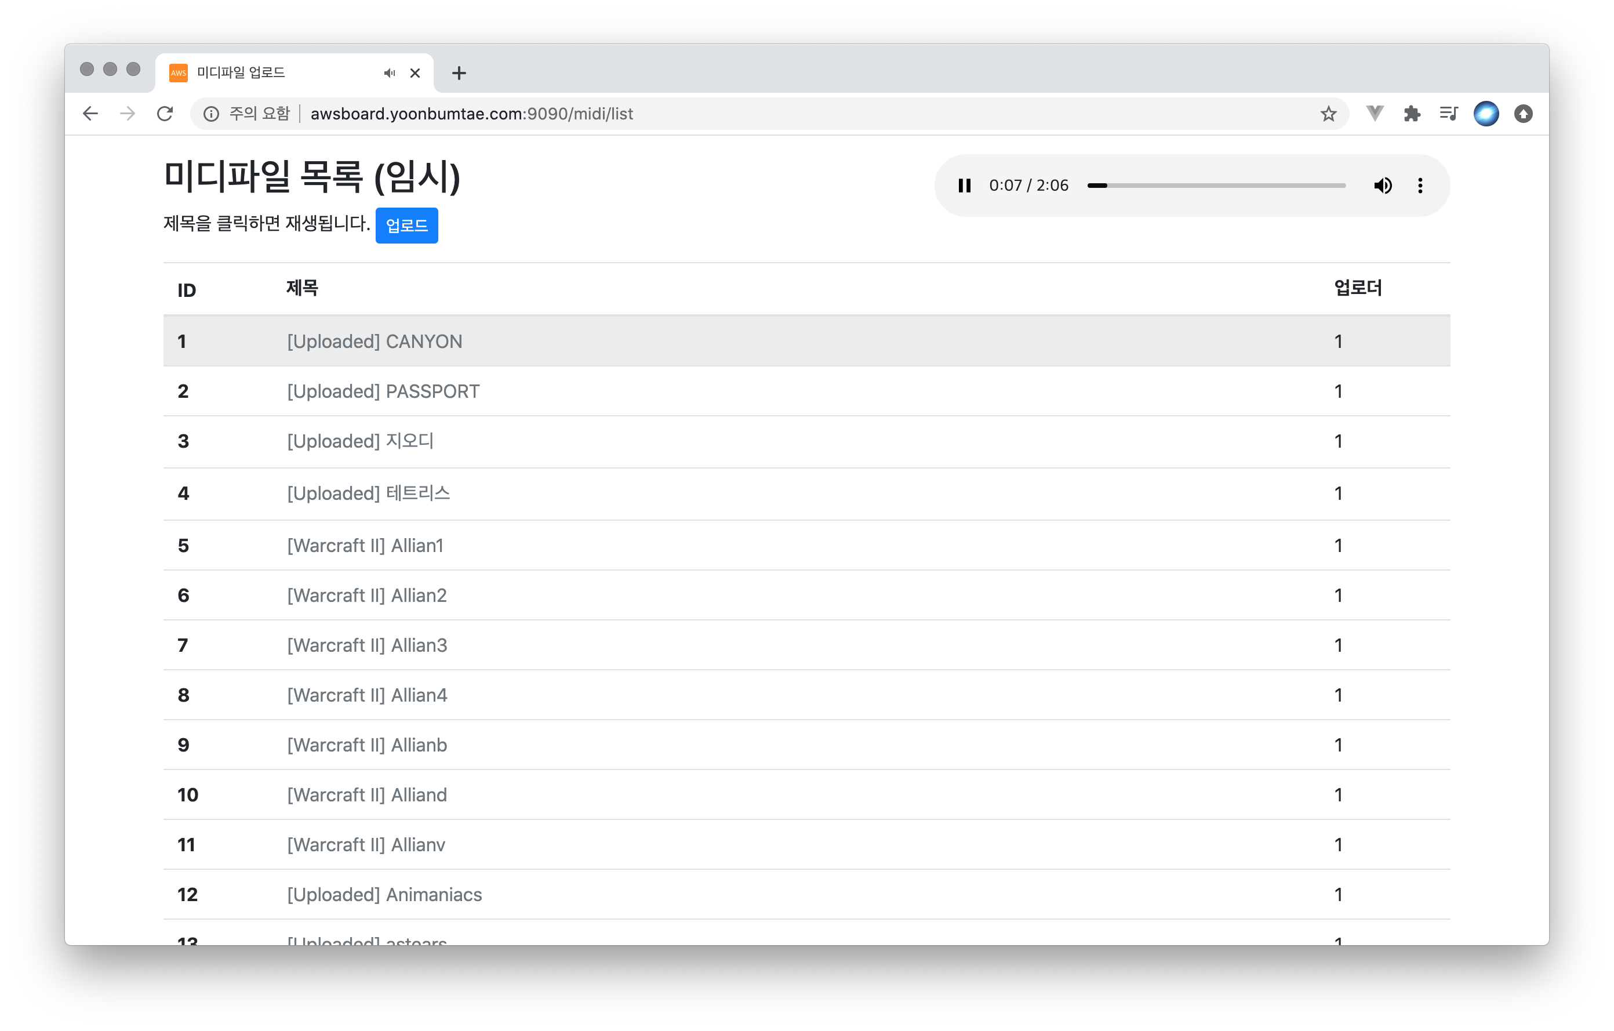Screen dimensions: 1614x1031
Task: Go back to the previous page
Action: (x=90, y=114)
